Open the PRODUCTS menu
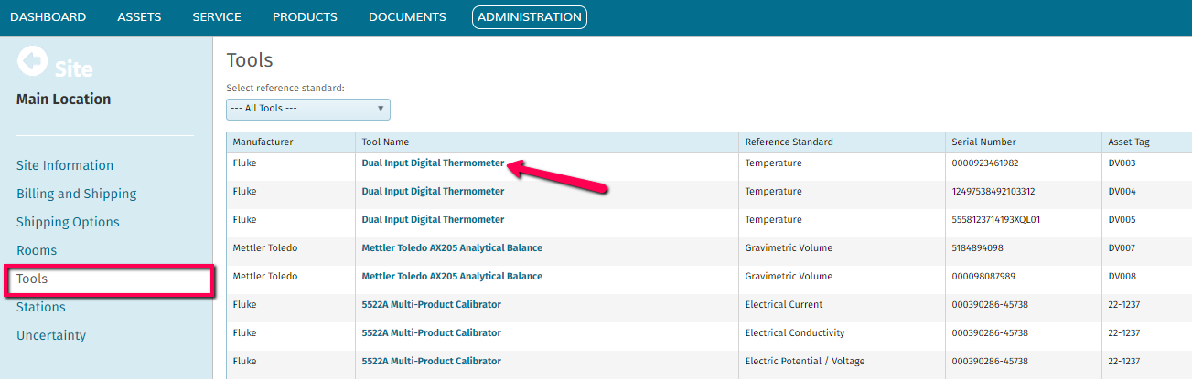The width and height of the screenshot is (1192, 379). pyautogui.click(x=305, y=17)
